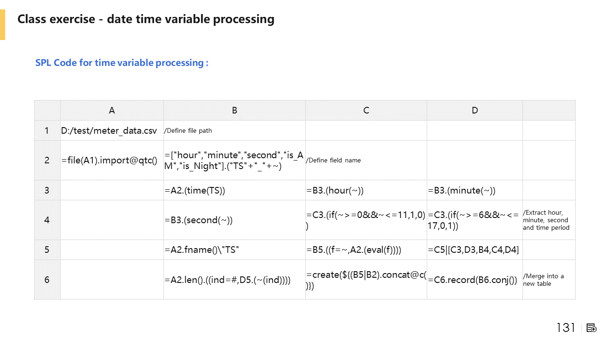Image resolution: width=603 pixels, height=339 pixels.
Task: Select row 1 number header
Action: pyautogui.click(x=47, y=130)
